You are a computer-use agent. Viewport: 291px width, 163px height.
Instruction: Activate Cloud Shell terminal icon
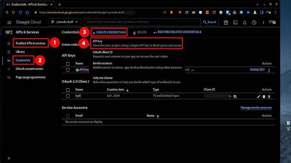pyautogui.click(x=235, y=22)
